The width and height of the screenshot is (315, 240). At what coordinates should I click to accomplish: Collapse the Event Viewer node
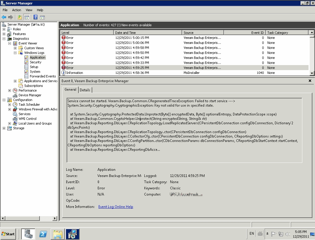tap(9, 43)
